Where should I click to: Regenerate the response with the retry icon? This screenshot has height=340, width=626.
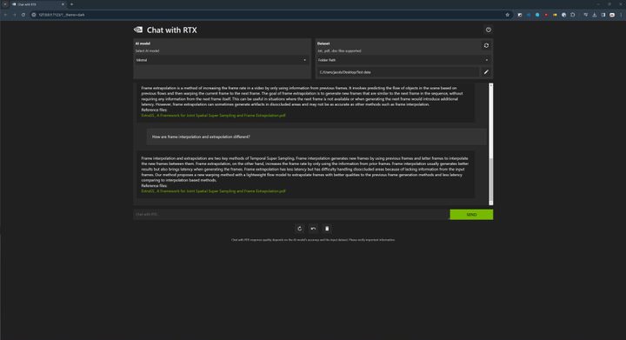(x=299, y=229)
